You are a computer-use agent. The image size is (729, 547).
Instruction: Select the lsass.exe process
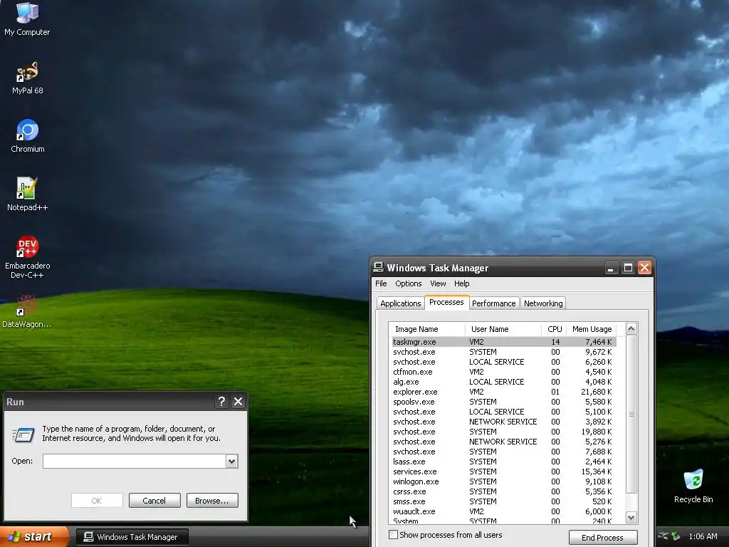pyautogui.click(x=504, y=462)
